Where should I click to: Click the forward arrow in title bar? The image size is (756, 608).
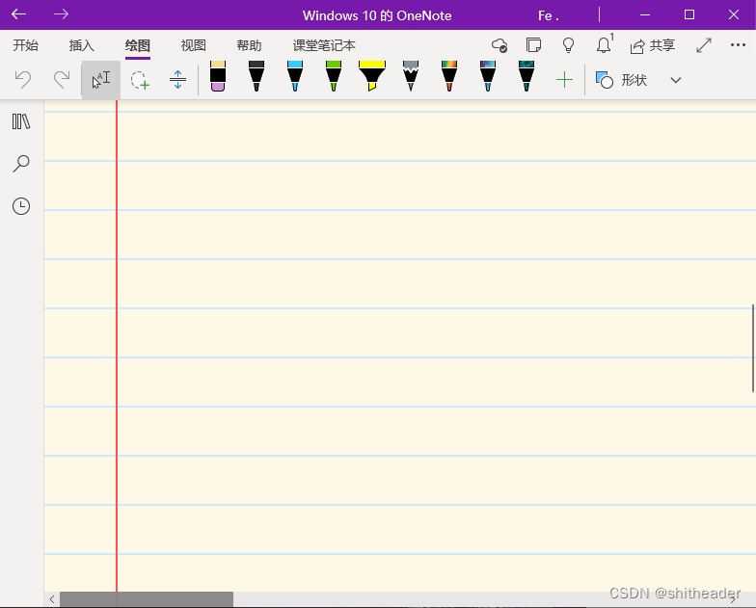61,14
